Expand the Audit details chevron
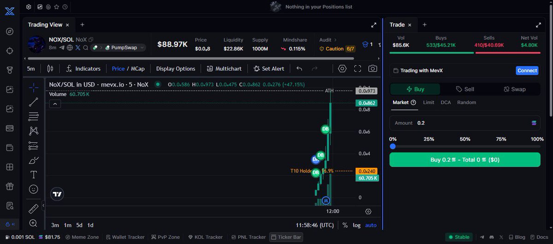Screen dimensions: 553x244 pos(335,40)
